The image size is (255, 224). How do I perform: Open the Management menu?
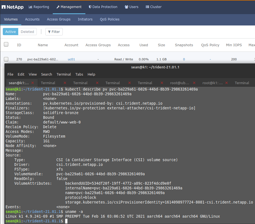[69, 7]
